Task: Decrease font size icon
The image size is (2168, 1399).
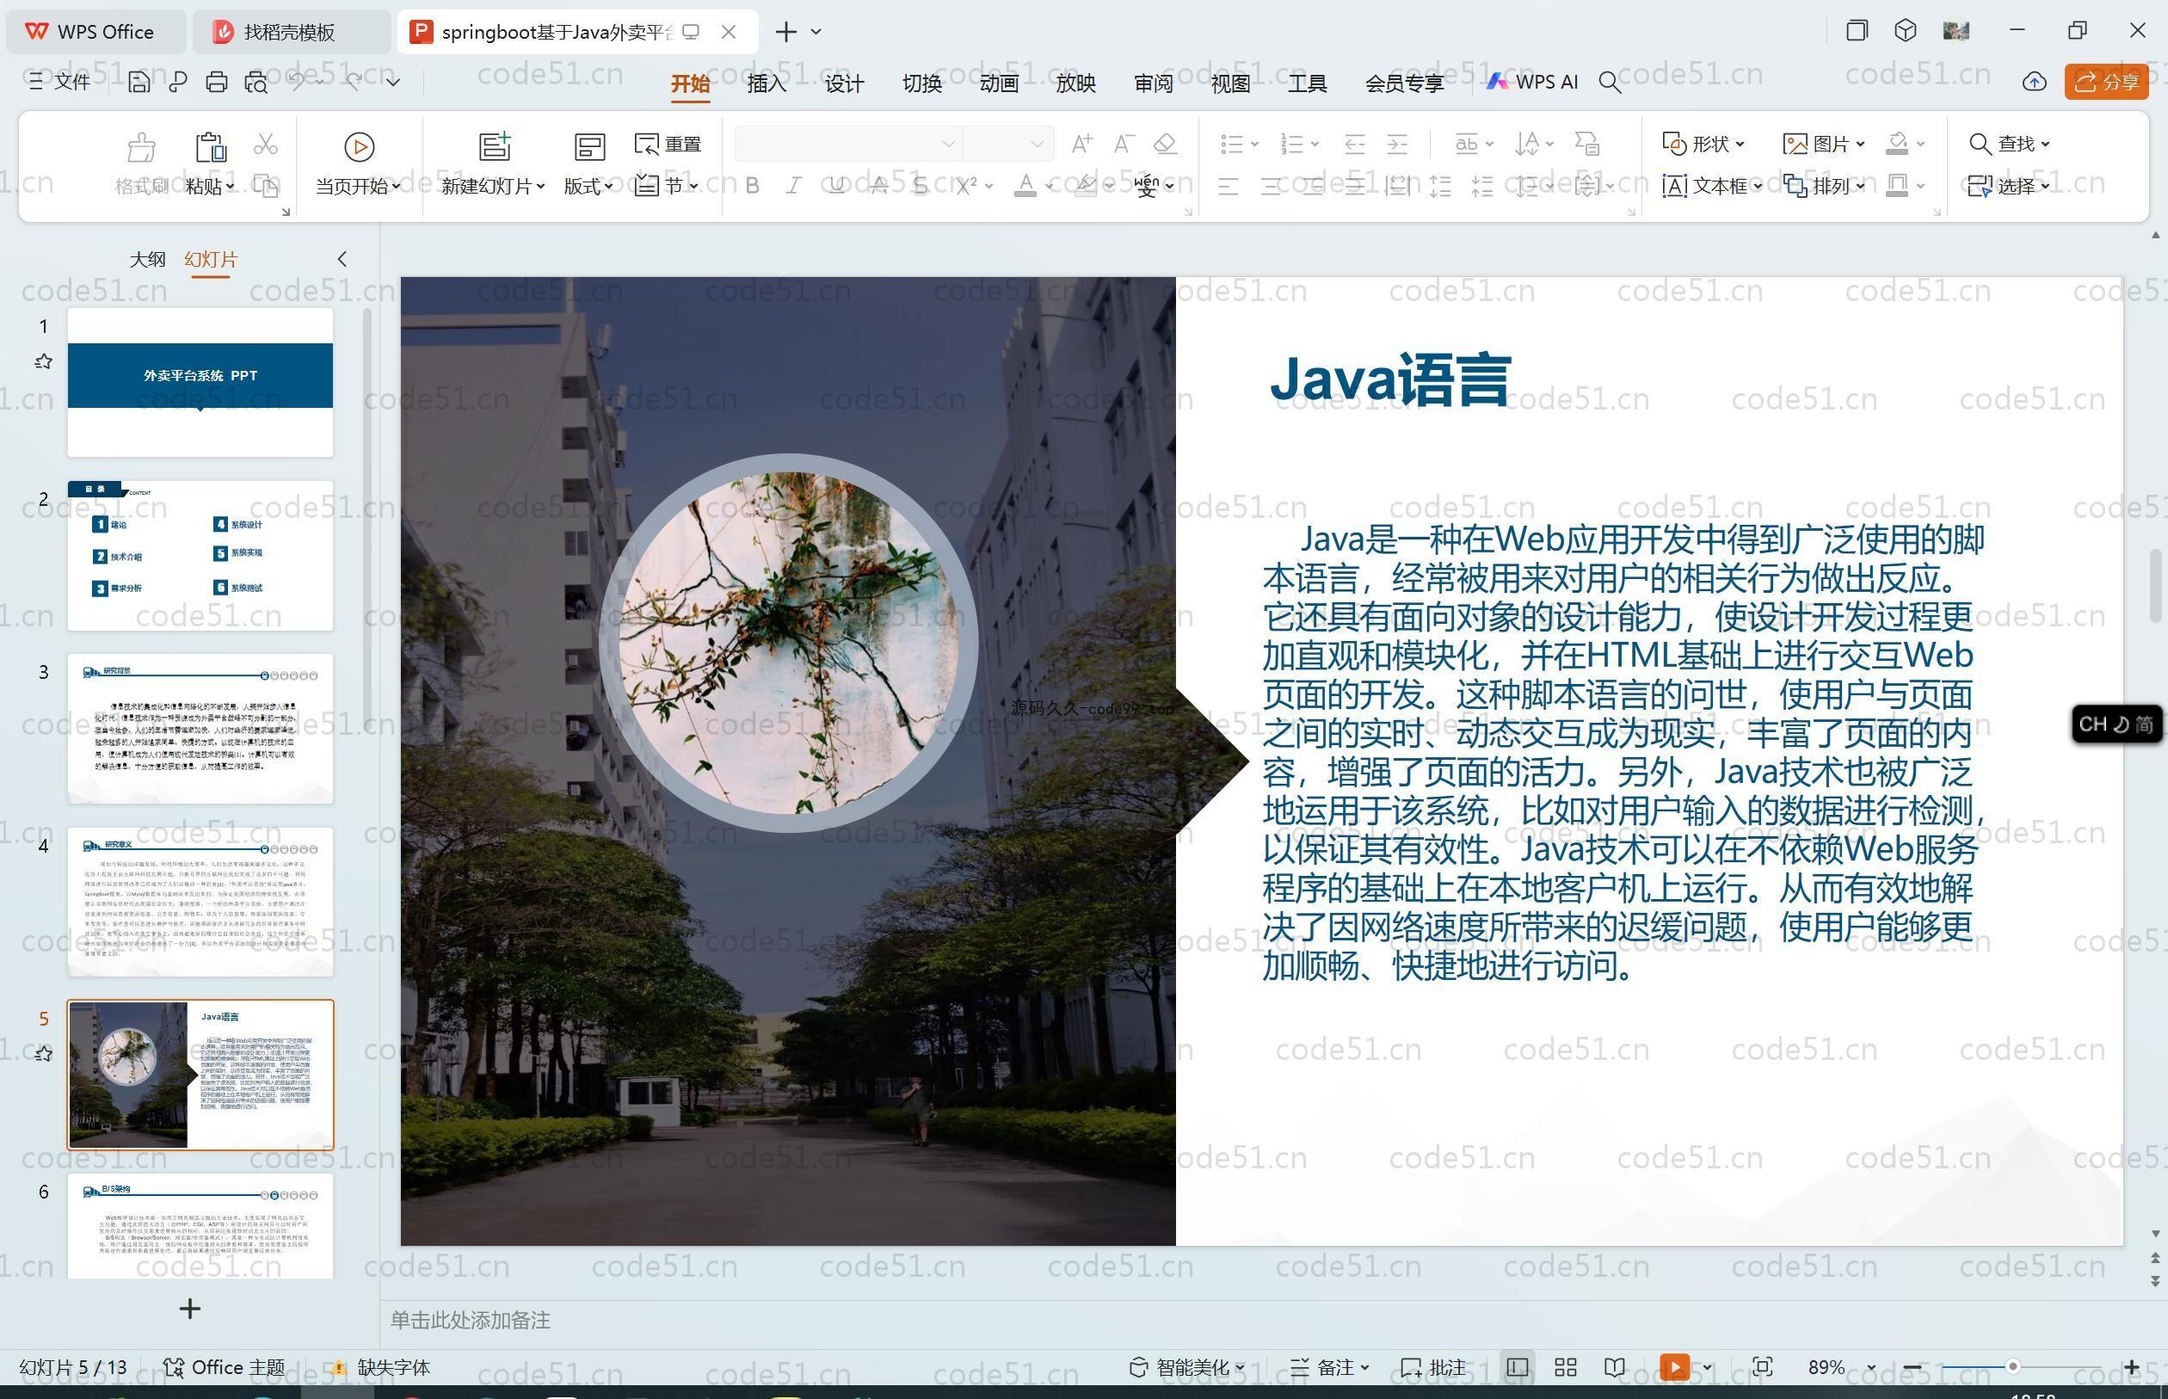Action: point(1124,144)
